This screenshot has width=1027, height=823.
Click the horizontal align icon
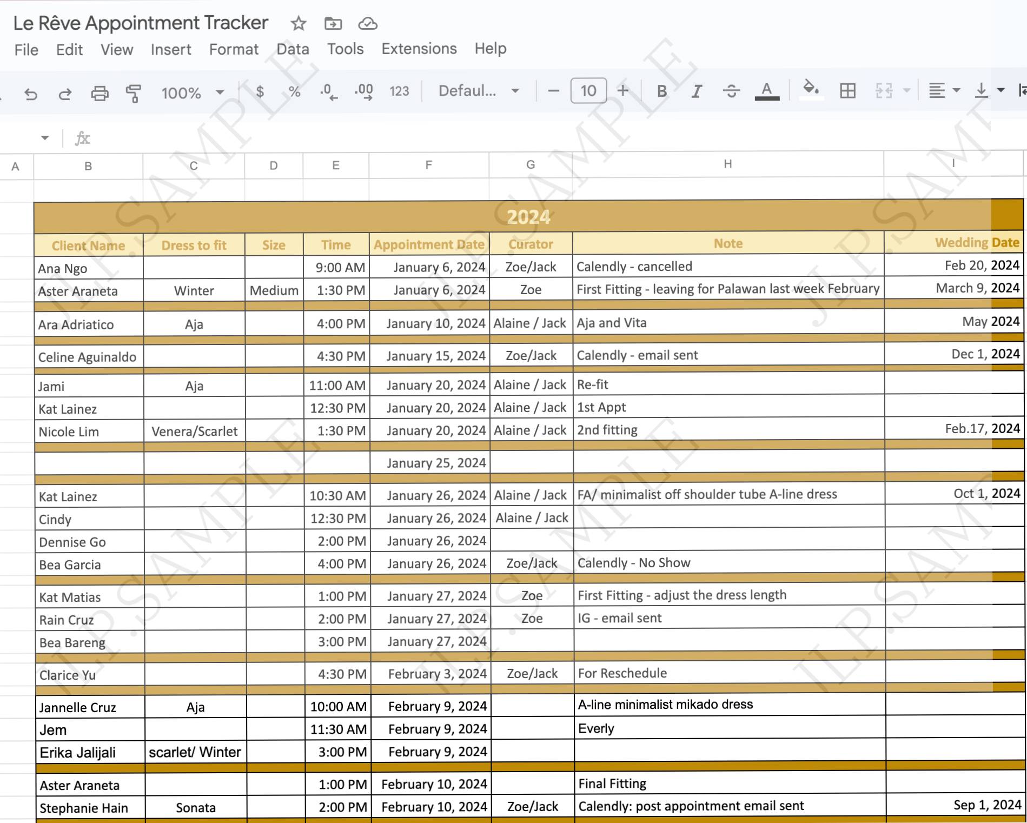click(x=937, y=90)
